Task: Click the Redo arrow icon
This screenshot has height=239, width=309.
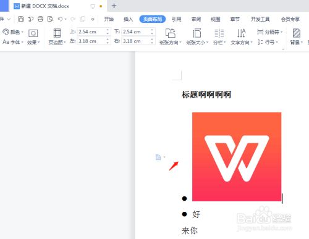Action: 73,19
